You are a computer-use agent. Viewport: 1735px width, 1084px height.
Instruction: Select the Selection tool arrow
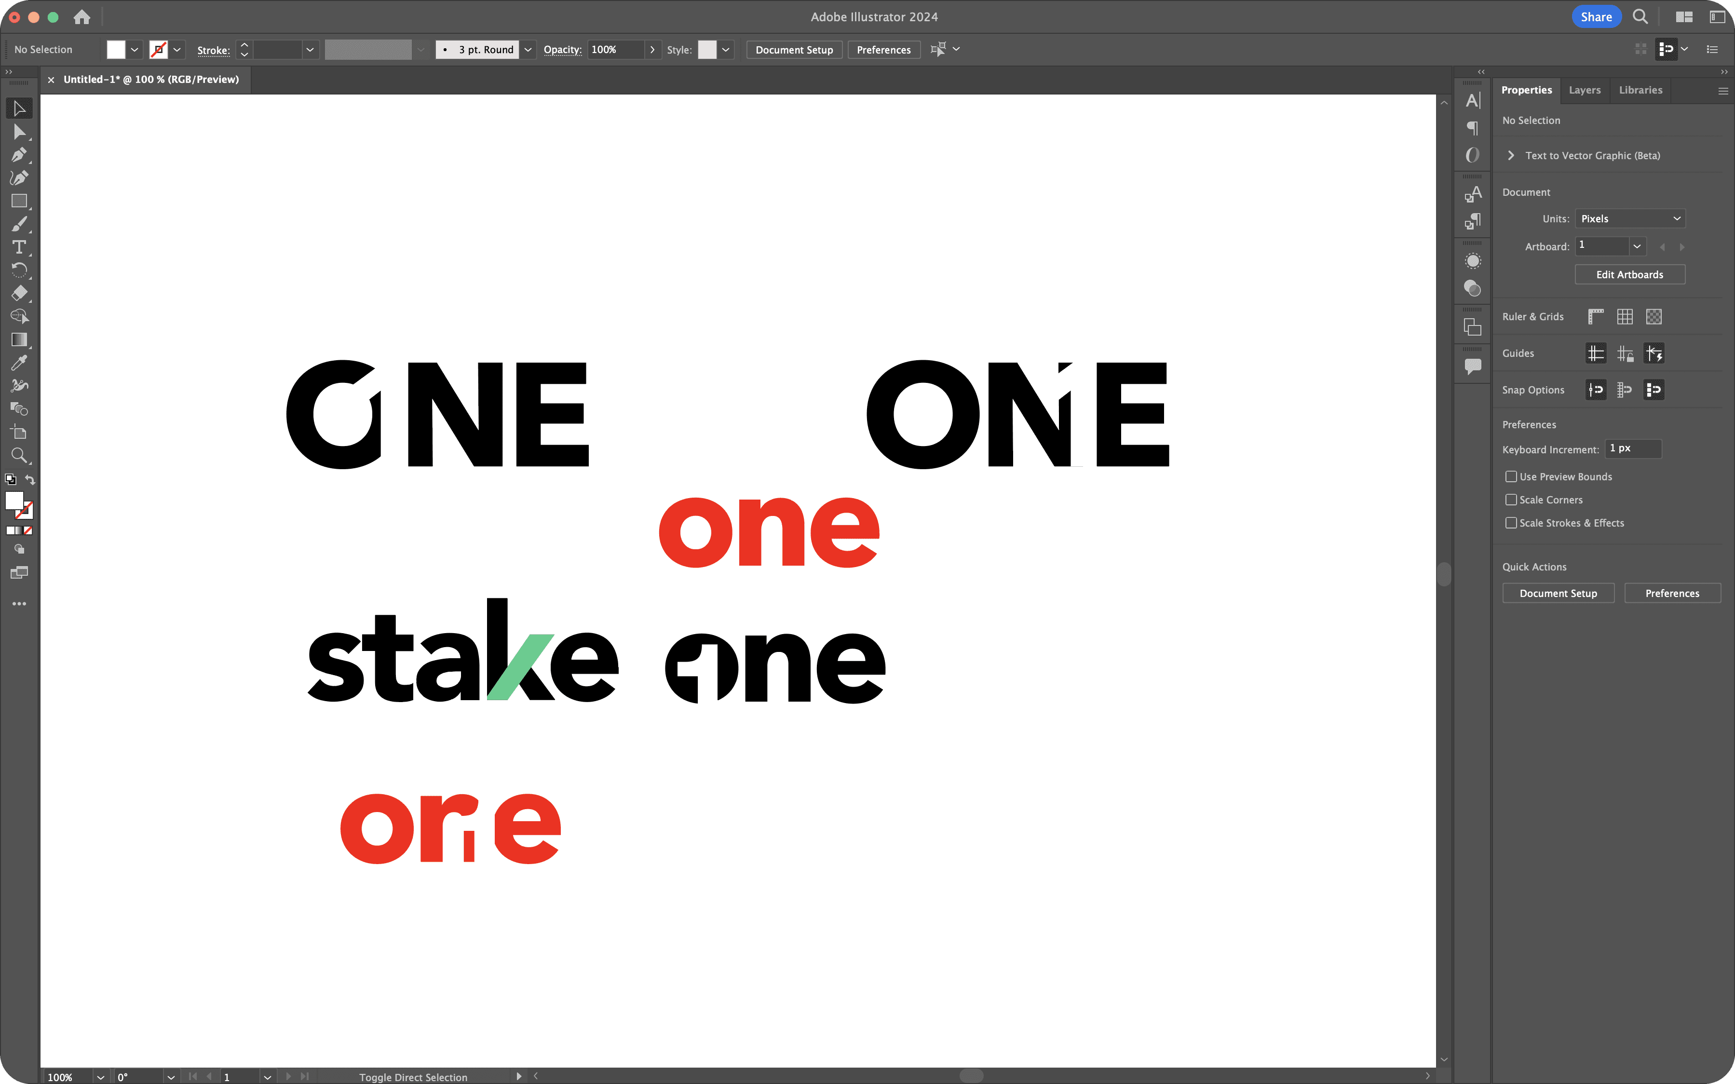coord(19,108)
